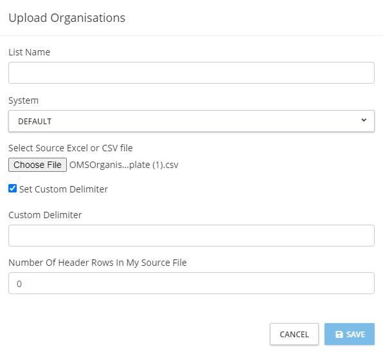
Task: Click the Set Custom Delimiter label text
Action: click(64, 189)
